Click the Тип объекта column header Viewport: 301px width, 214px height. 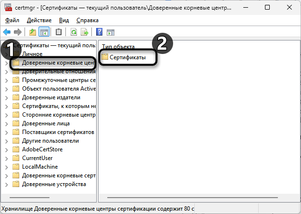[118, 46]
